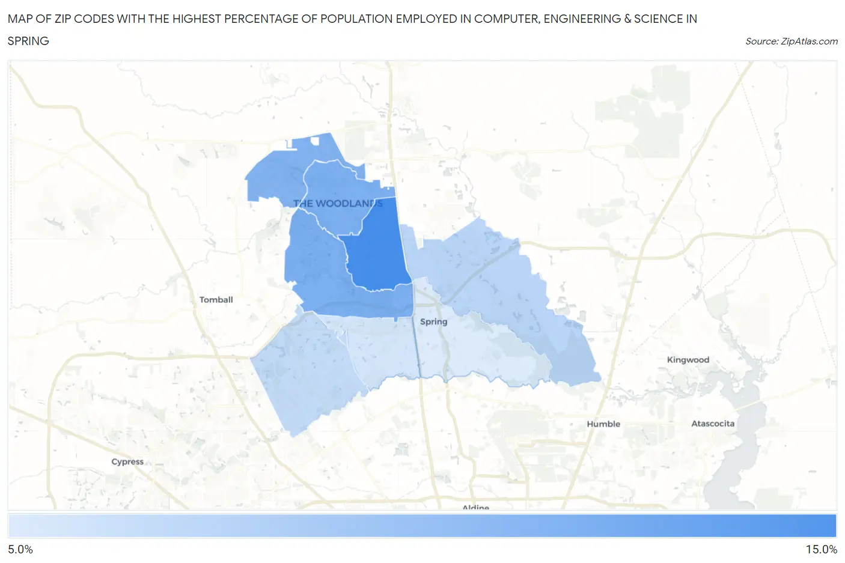Click the map title heading text
Image resolution: width=845 pixels, height=563 pixels.
(352, 29)
